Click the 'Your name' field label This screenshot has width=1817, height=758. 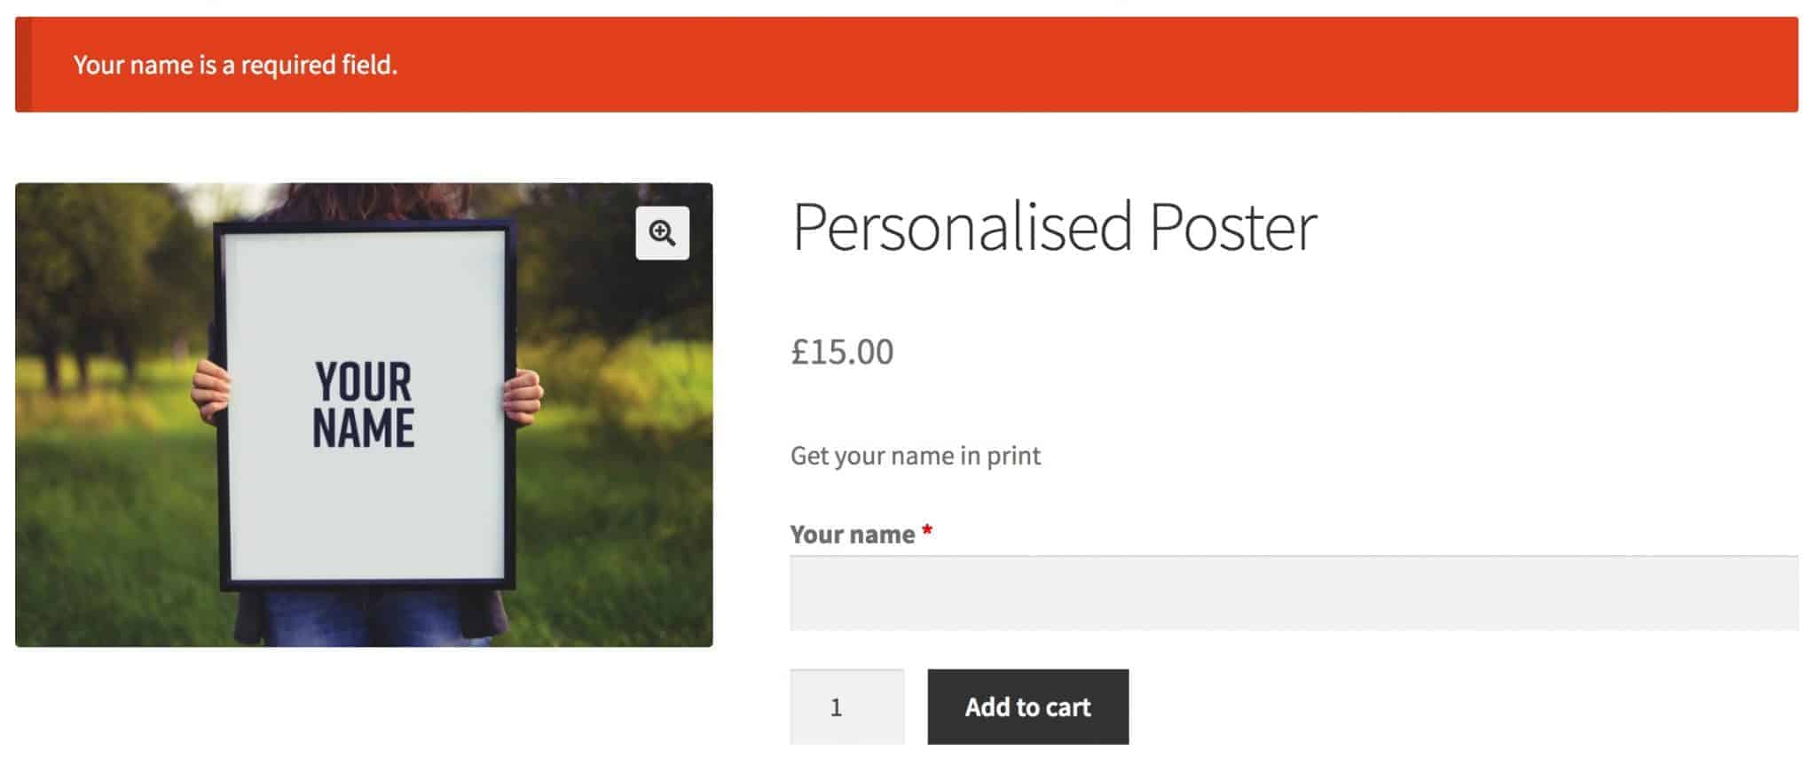pyautogui.click(x=852, y=535)
